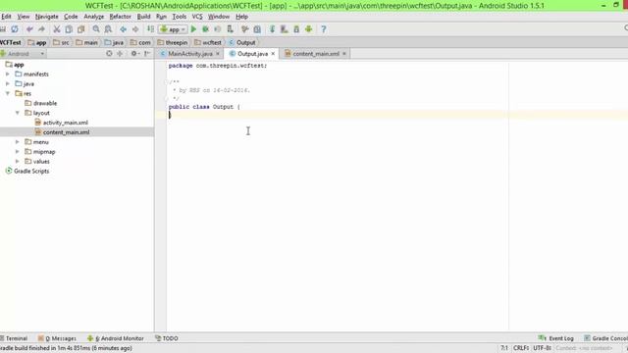The width and height of the screenshot is (628, 353).
Task: Click the Copy icon in toolbar
Action: pos(69,29)
